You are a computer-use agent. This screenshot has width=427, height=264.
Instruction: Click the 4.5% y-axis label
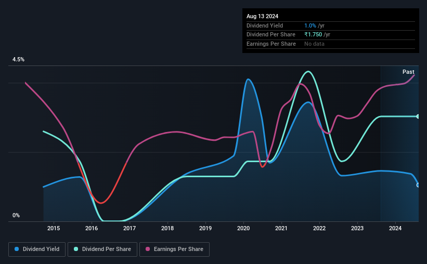point(19,60)
